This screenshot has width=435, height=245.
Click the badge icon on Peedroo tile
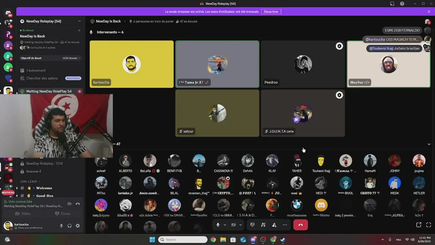(x=339, y=46)
